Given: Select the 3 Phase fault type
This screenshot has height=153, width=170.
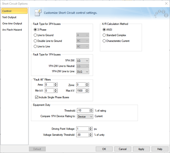Looking at the screenshot, I should point(35,29).
